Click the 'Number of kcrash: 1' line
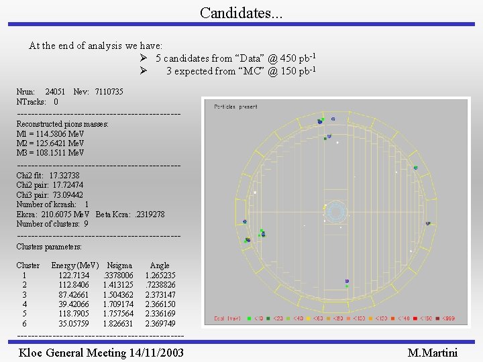 [x=53, y=204]
